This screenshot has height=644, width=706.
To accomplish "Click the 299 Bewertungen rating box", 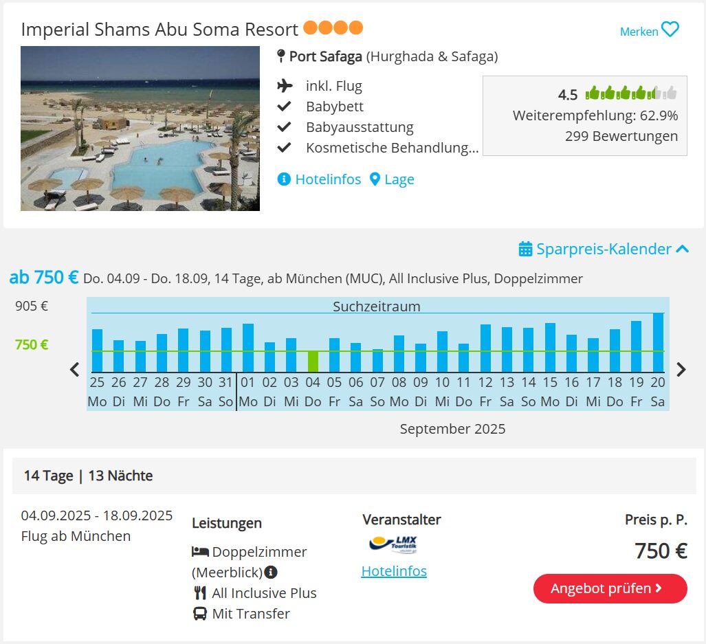I will click(585, 115).
